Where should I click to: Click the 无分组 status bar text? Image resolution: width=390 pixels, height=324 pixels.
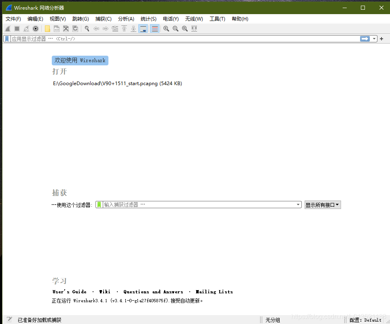tap(273, 320)
